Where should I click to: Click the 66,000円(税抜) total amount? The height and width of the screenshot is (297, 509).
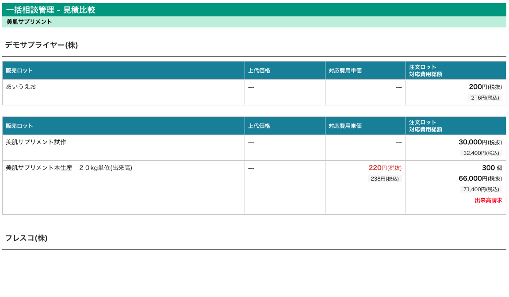tap(480, 178)
